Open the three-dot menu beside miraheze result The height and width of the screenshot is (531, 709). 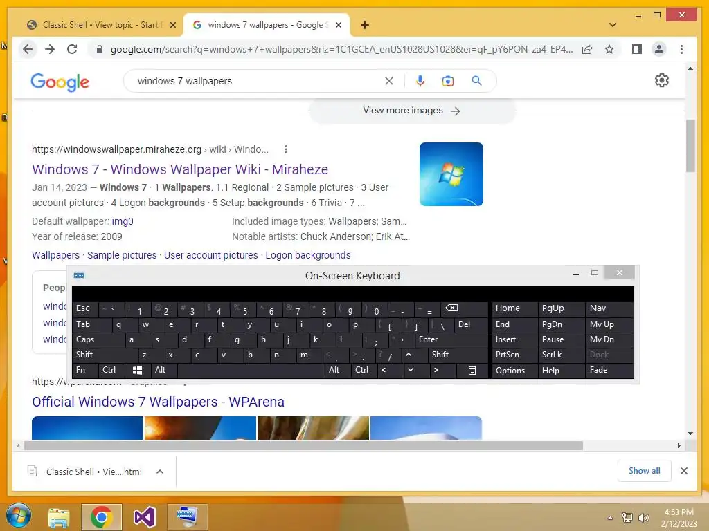(x=285, y=149)
